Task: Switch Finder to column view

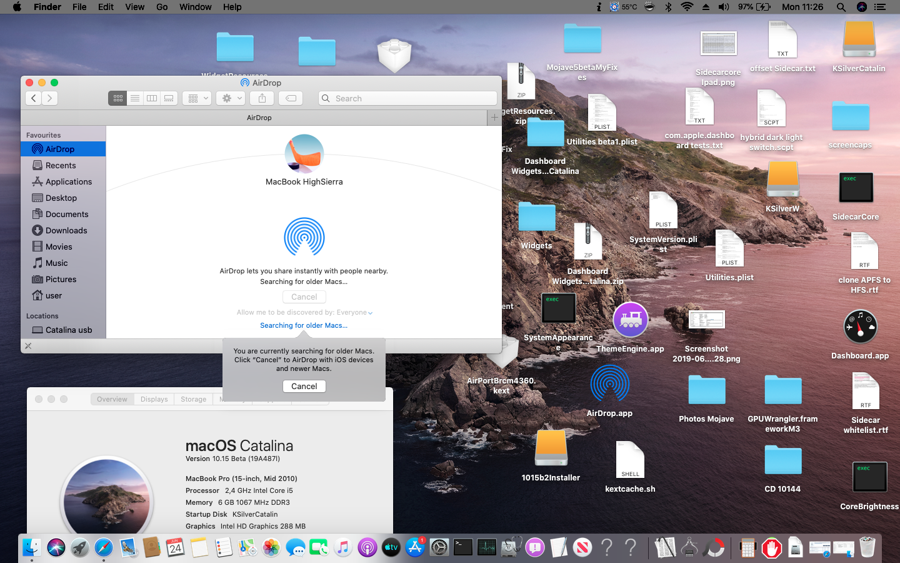Action: pyautogui.click(x=151, y=98)
